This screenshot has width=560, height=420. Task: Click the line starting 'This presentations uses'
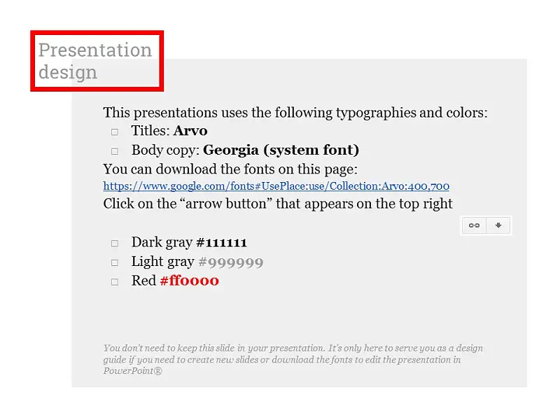click(295, 113)
